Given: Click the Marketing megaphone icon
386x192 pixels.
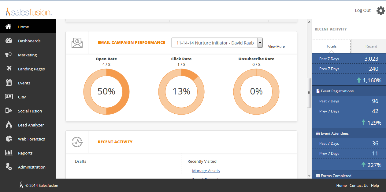Looking at the screenshot, I should tap(9, 55).
